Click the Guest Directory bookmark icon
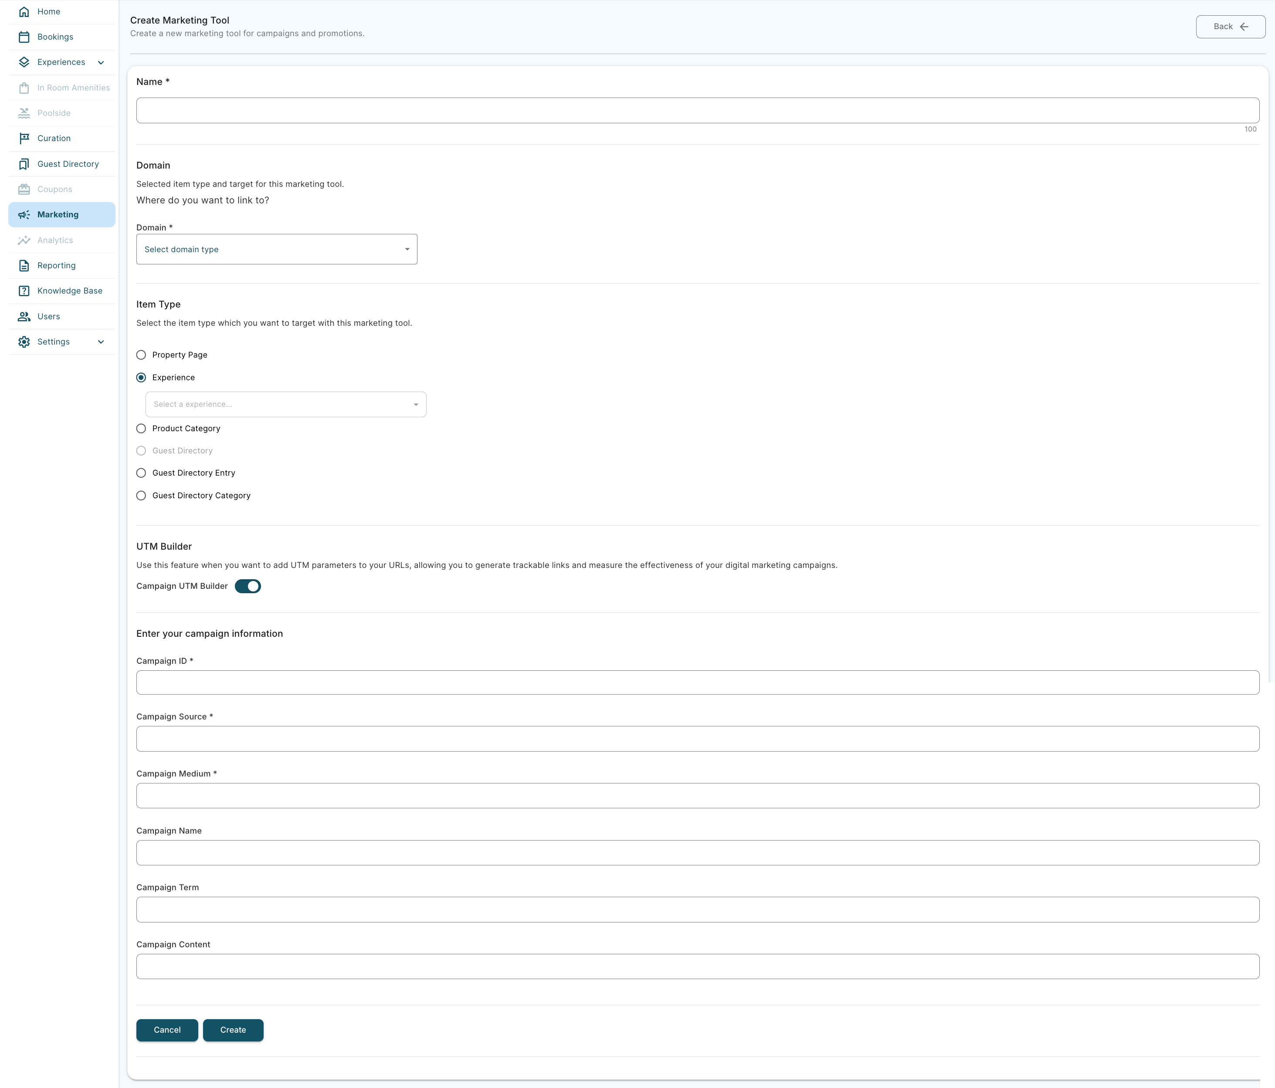Image resolution: width=1275 pixels, height=1088 pixels. tap(24, 164)
